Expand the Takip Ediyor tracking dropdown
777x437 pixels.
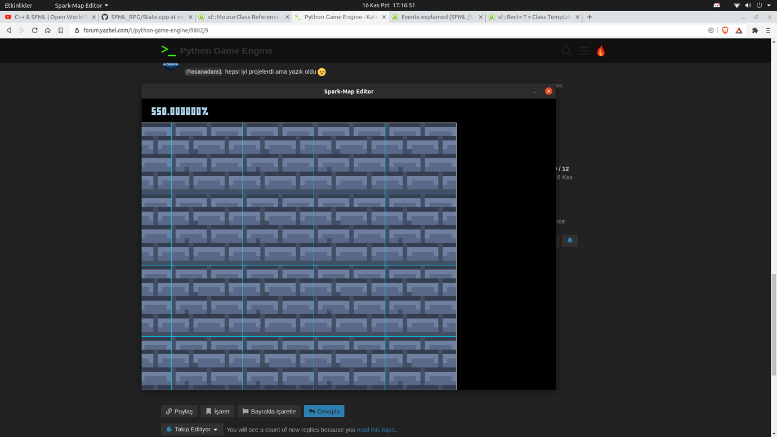pos(192,429)
